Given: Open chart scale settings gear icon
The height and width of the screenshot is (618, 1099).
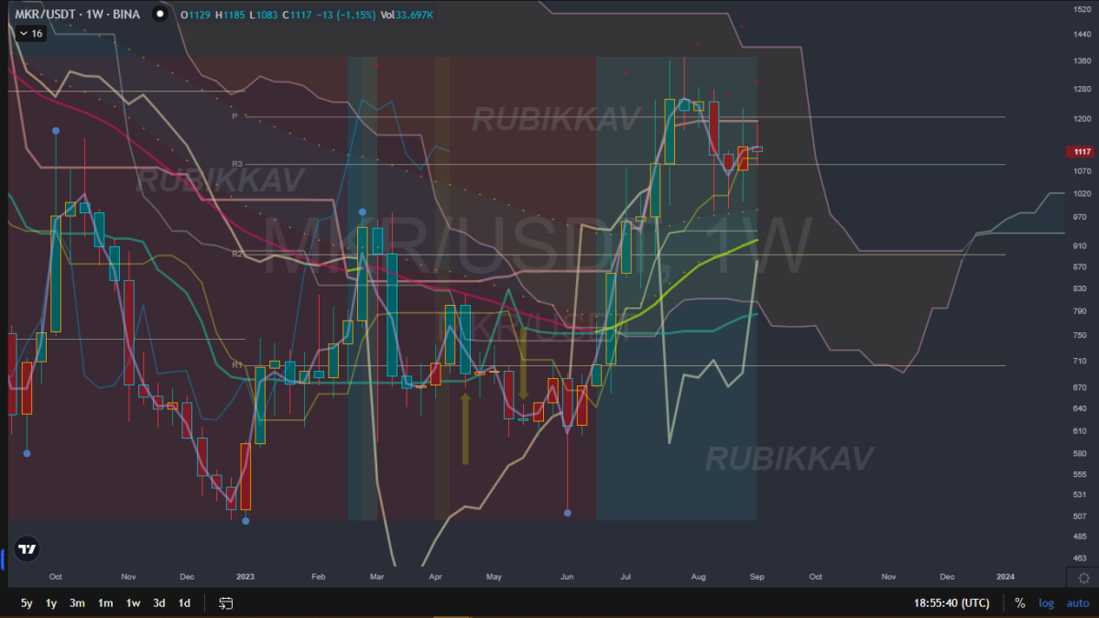Looking at the screenshot, I should click(1083, 578).
